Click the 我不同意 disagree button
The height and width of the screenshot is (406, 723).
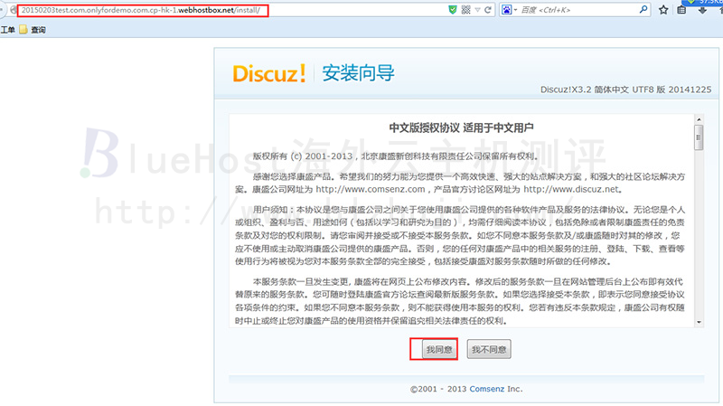click(489, 349)
